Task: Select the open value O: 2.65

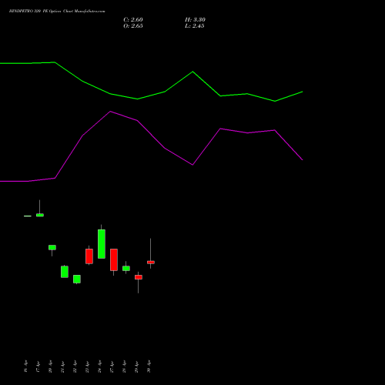Action: pos(133,26)
